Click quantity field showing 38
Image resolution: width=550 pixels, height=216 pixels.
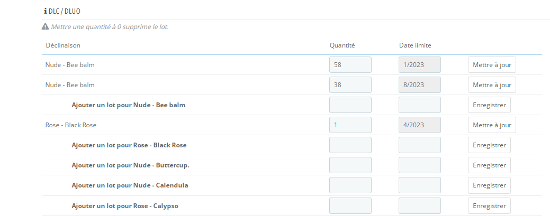pos(350,84)
